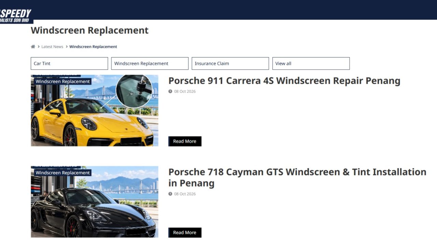The width and height of the screenshot is (437, 245).
Task: Open Porsche 718 Cayman GTS article title
Action: (297, 178)
